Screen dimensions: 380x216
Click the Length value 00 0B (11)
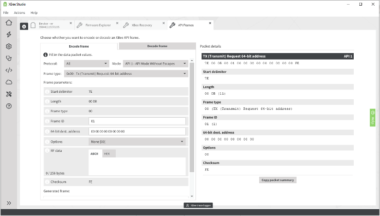[215, 94]
